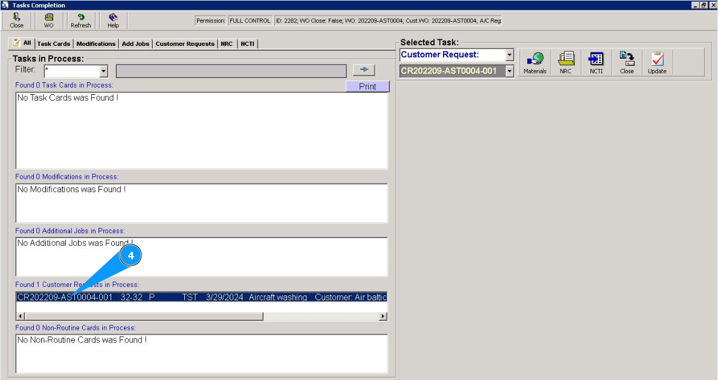Viewport: 718px width, 380px height.
Task: Click 'Found 0 Task Cards in Process' label
Action: (x=64, y=85)
